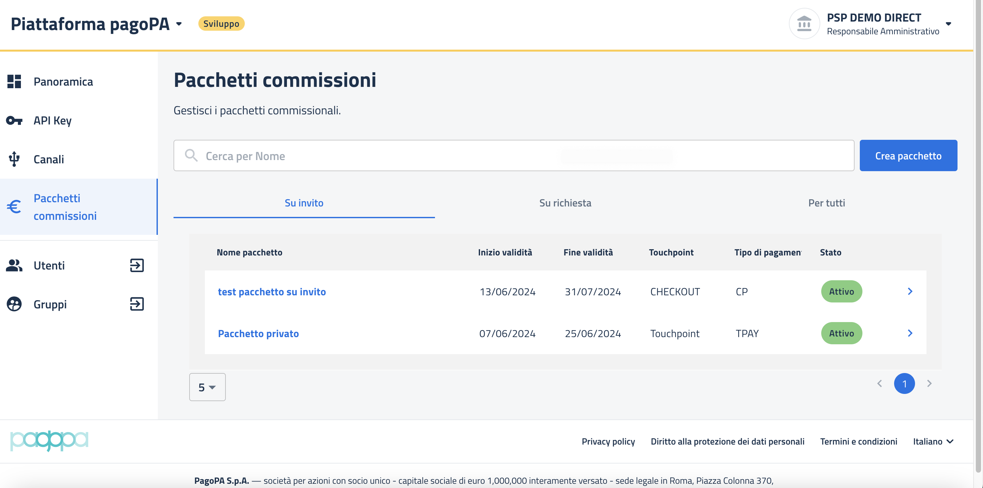Screen dimensions: 983x488
Task: Switch to the Su richiesta tab
Action: pyautogui.click(x=565, y=203)
